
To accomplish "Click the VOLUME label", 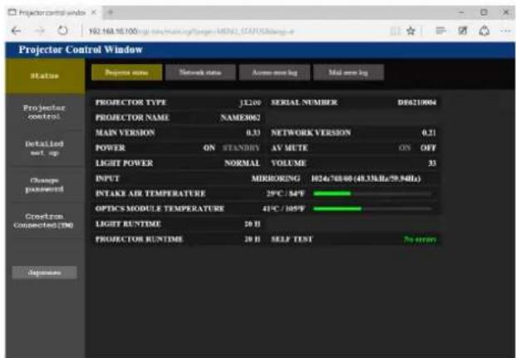I will tap(288, 163).
